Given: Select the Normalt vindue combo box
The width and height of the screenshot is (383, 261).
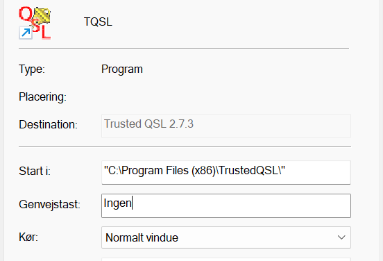Looking at the screenshot, I should pos(226,237).
